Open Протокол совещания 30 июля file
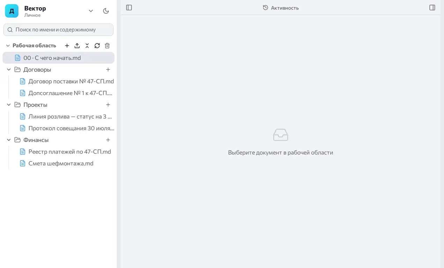 [x=66, y=128]
